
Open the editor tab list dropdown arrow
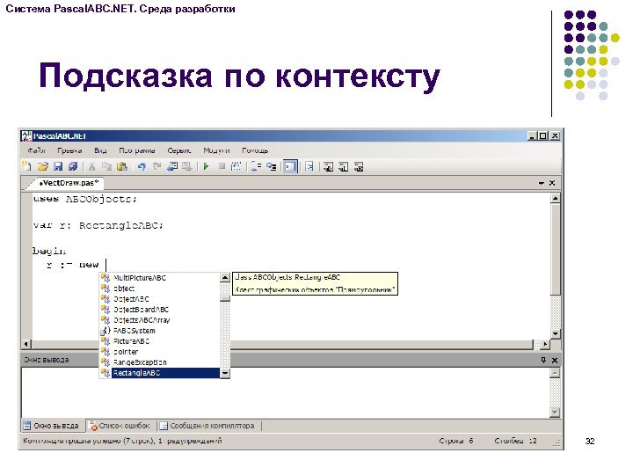pos(542,183)
